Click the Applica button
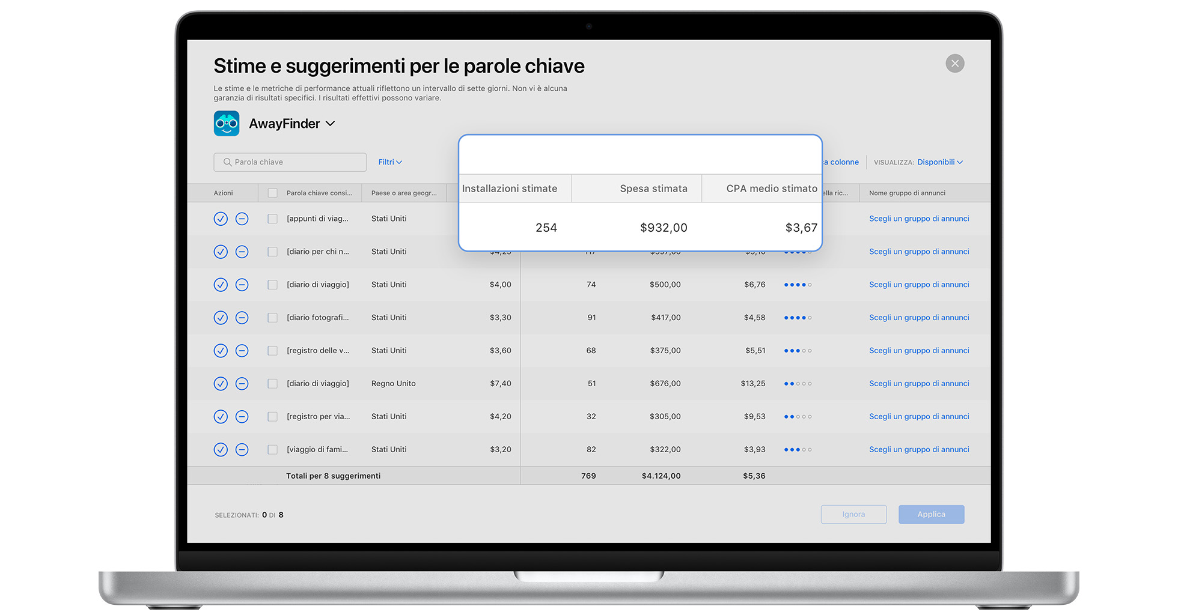 931,515
